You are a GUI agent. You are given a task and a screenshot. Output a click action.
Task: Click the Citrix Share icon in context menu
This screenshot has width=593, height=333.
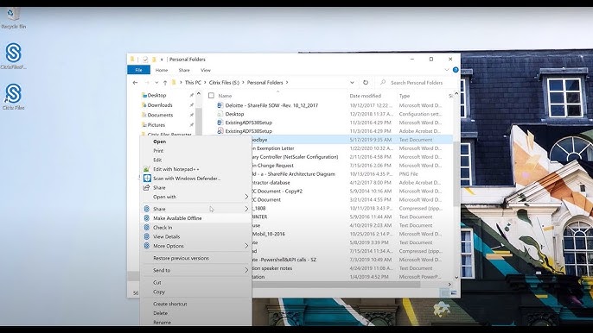[147, 209]
